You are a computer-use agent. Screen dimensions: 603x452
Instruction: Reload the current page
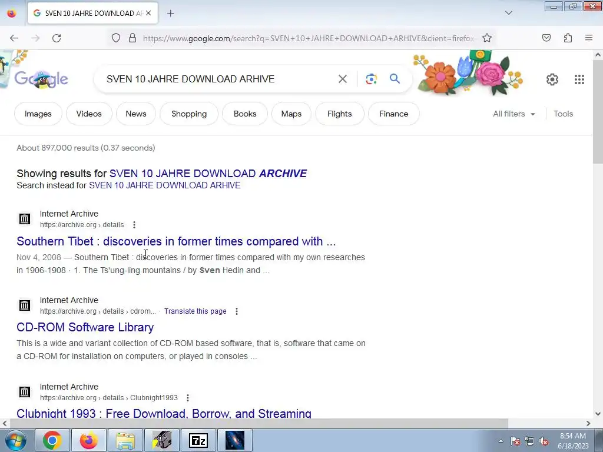[57, 38]
